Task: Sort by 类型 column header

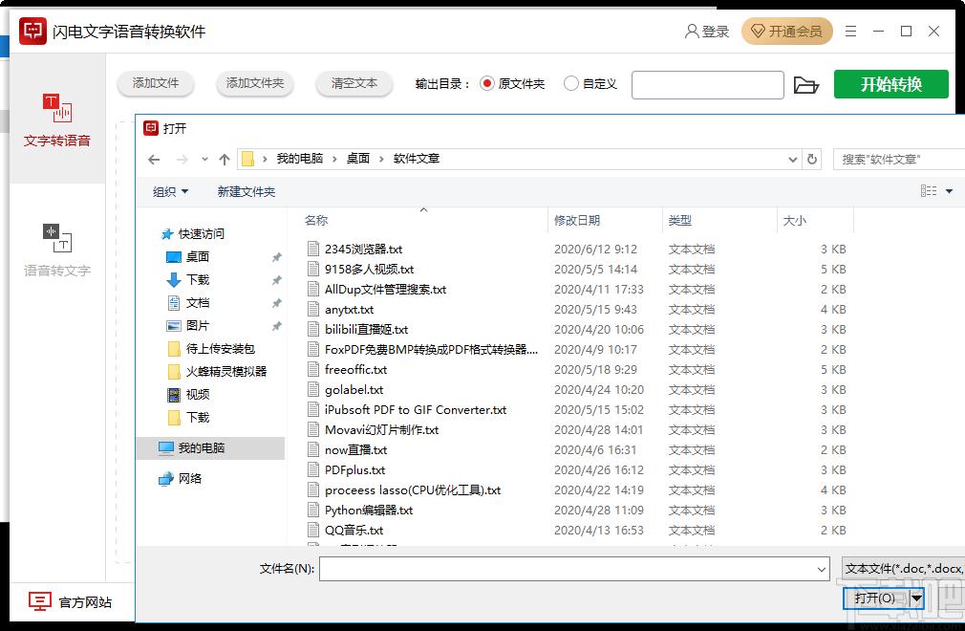Action: coord(679,221)
